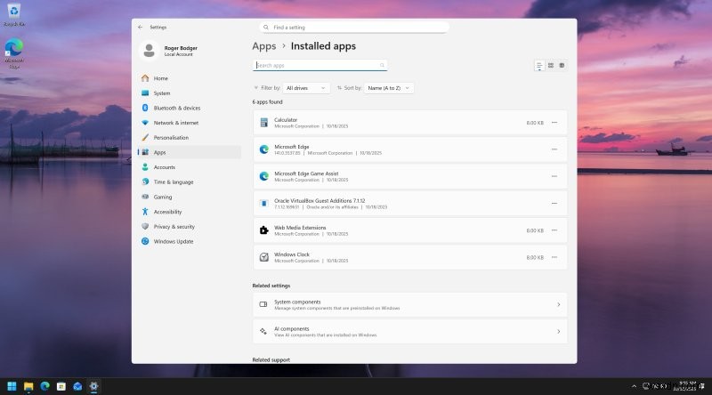This screenshot has height=395, width=712.
Task: Open the taskbar clock and date
Action: [684, 386]
